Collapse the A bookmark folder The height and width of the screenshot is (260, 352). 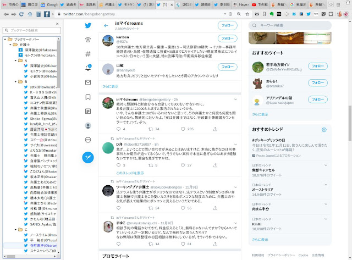point(15,60)
